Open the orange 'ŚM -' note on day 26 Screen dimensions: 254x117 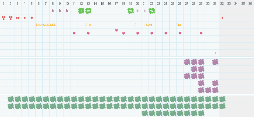(x=180, y=25)
